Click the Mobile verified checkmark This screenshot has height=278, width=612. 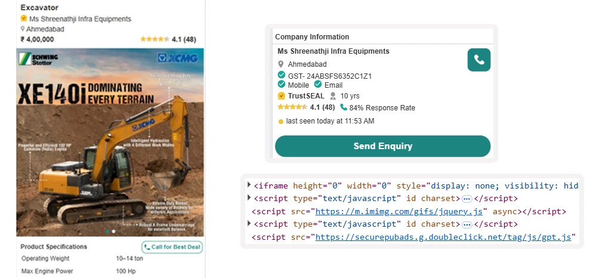click(282, 85)
